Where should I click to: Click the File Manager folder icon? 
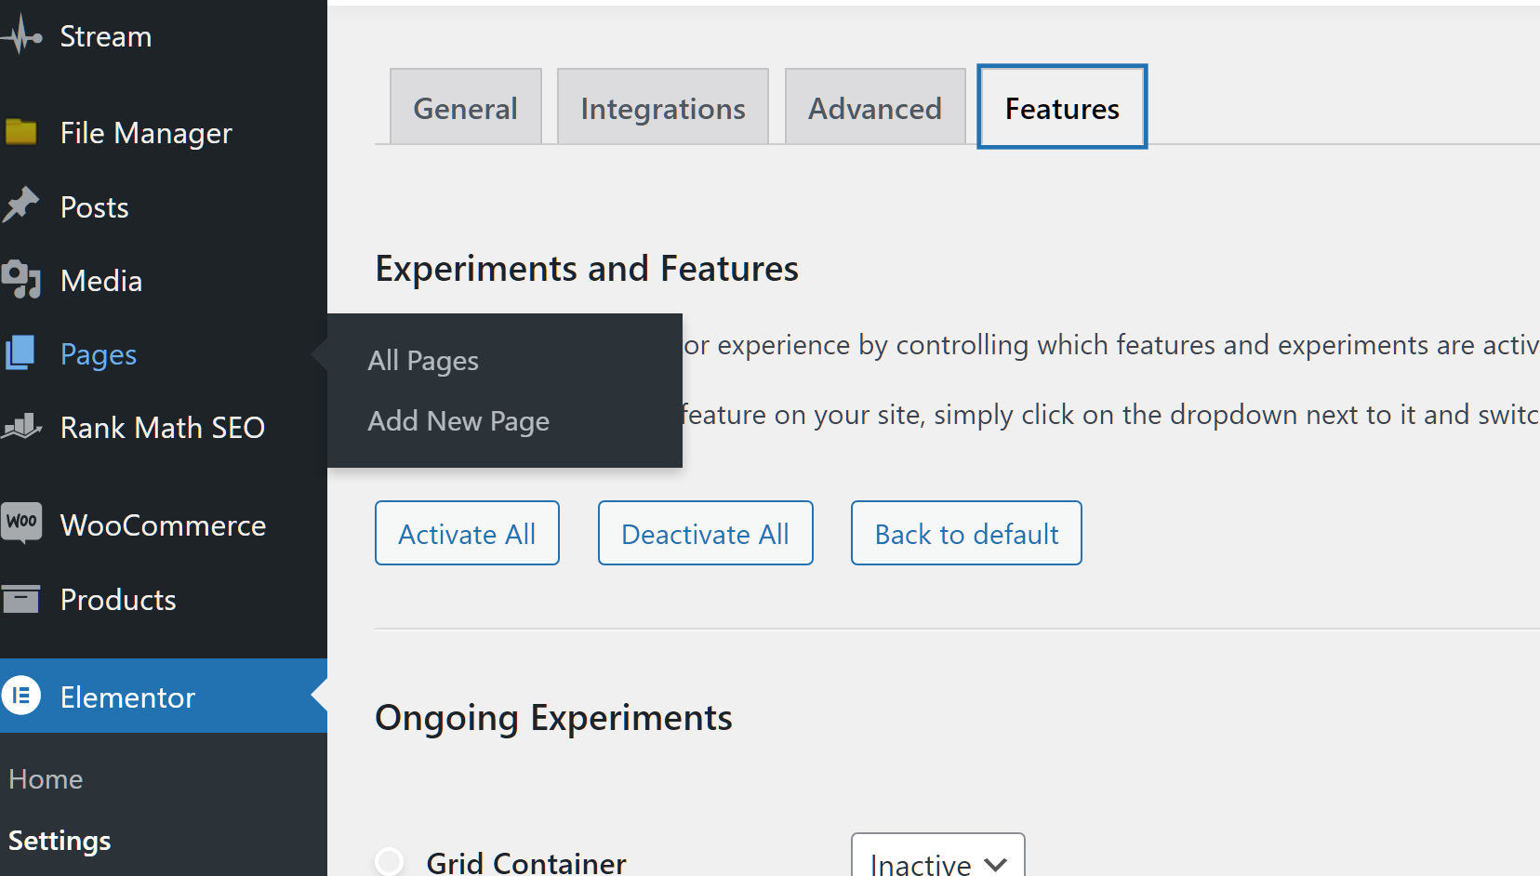pos(21,133)
